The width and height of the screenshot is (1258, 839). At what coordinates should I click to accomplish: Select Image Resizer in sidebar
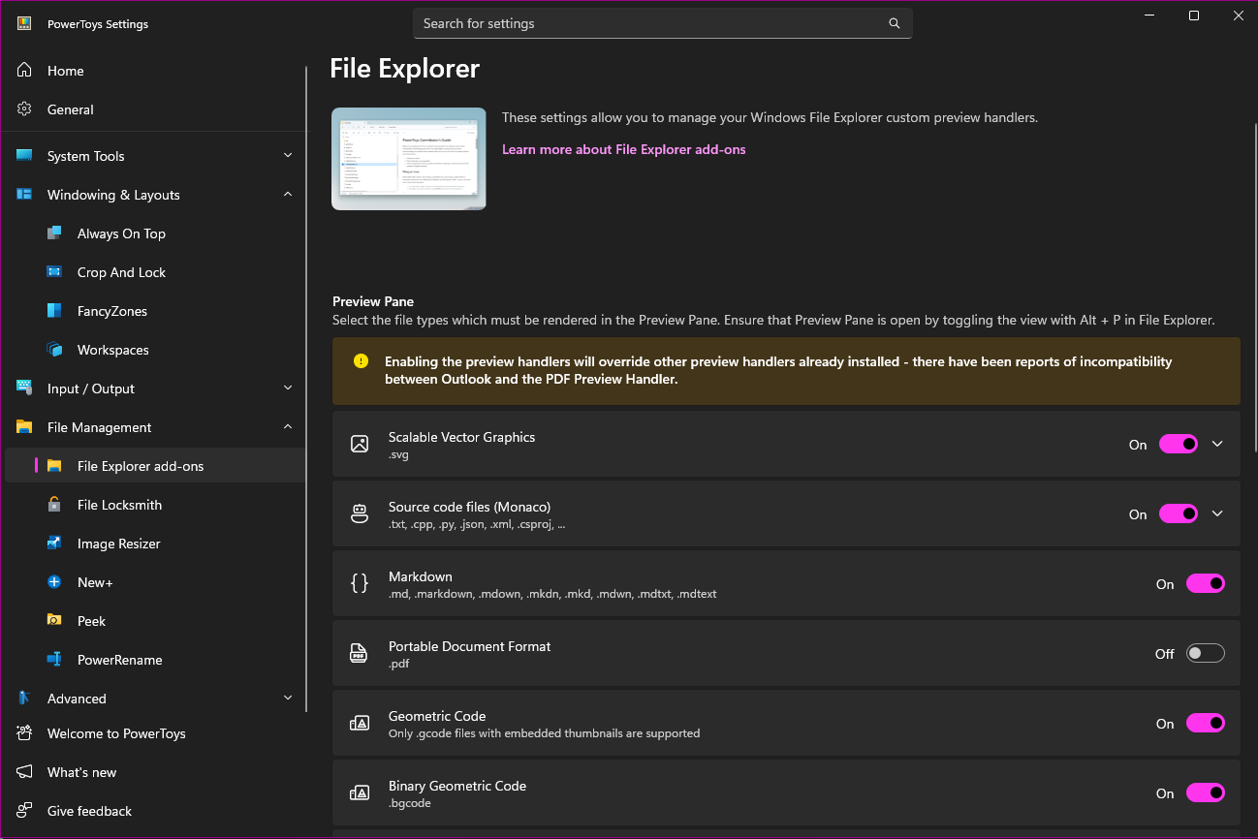point(155,544)
